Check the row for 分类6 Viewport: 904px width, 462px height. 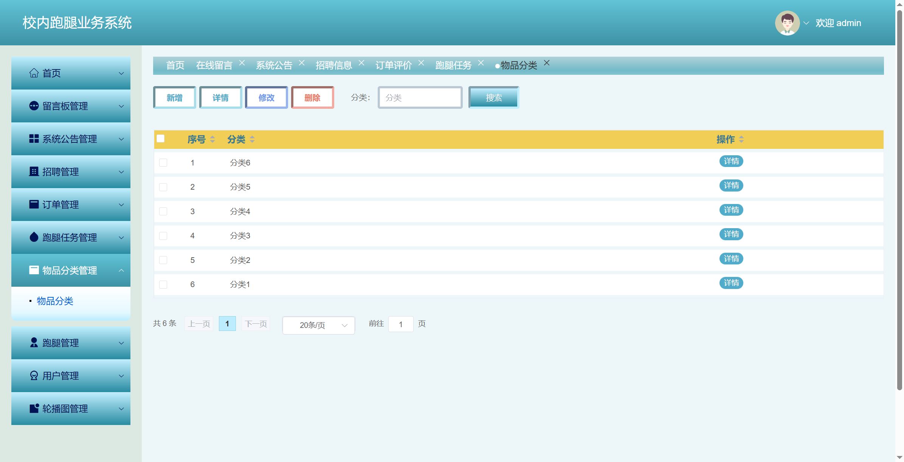pyautogui.click(x=163, y=163)
